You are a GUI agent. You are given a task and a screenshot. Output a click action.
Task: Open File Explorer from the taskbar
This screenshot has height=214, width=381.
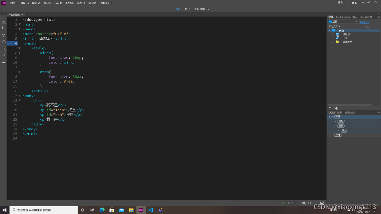(x=131, y=210)
